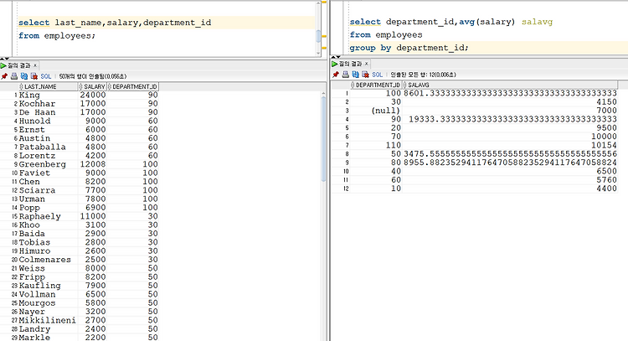Image resolution: width=628 pixels, height=341 pixels.
Task: Select the Austin name cell
Action: click(x=48, y=138)
